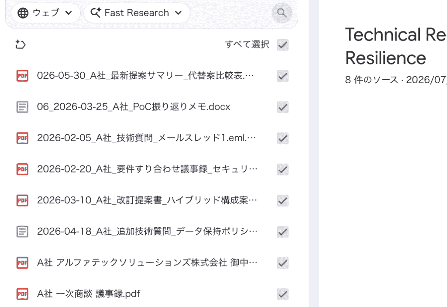Click PDF icon of 2026-02-05 mail thread
This screenshot has height=307, width=447.
pos(22,138)
